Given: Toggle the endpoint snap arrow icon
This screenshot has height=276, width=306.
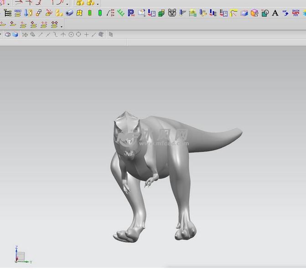Looking at the screenshot, I should coord(41,35).
